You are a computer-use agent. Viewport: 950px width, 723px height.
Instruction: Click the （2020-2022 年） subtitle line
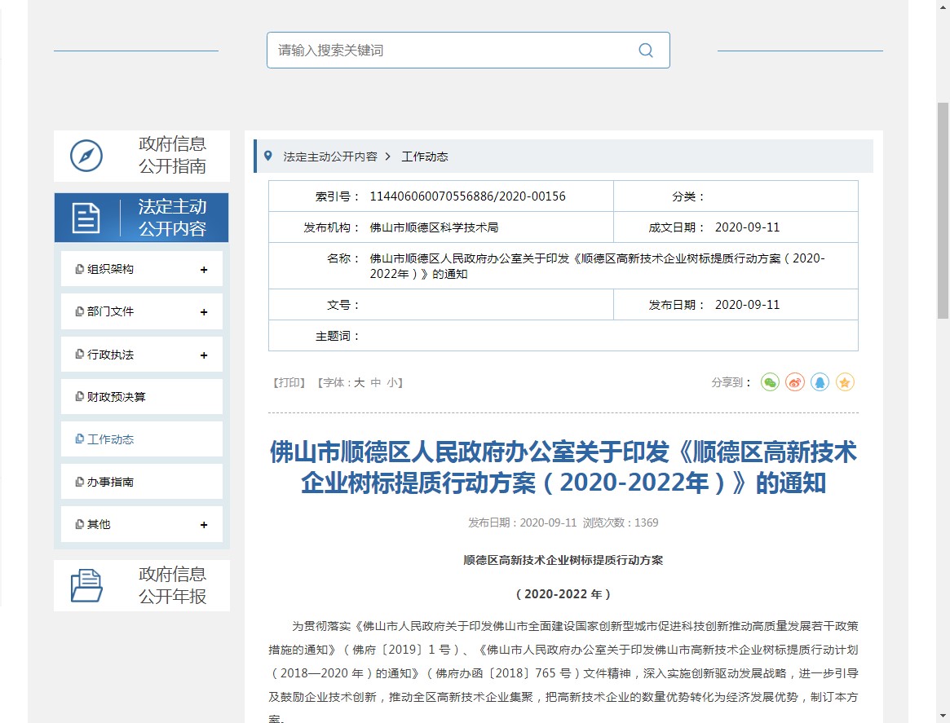coord(563,594)
